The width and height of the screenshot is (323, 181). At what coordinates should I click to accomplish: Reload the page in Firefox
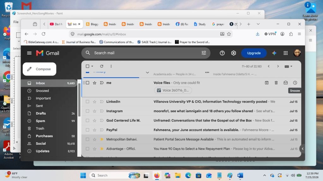(44, 34)
